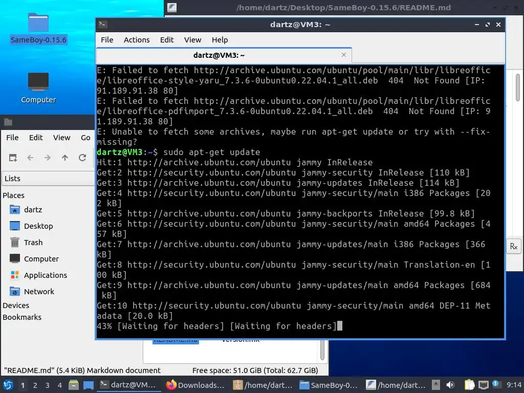Go back in the file manager

30,158
